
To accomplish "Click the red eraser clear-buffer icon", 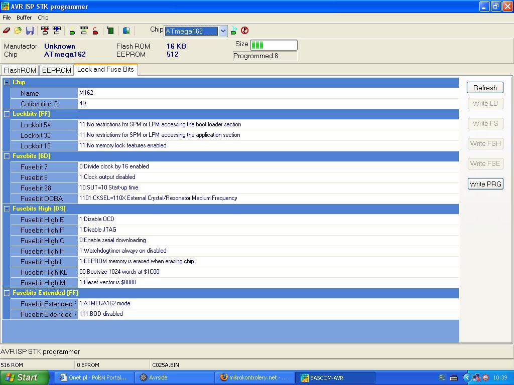I will pyautogui.click(x=7, y=31).
